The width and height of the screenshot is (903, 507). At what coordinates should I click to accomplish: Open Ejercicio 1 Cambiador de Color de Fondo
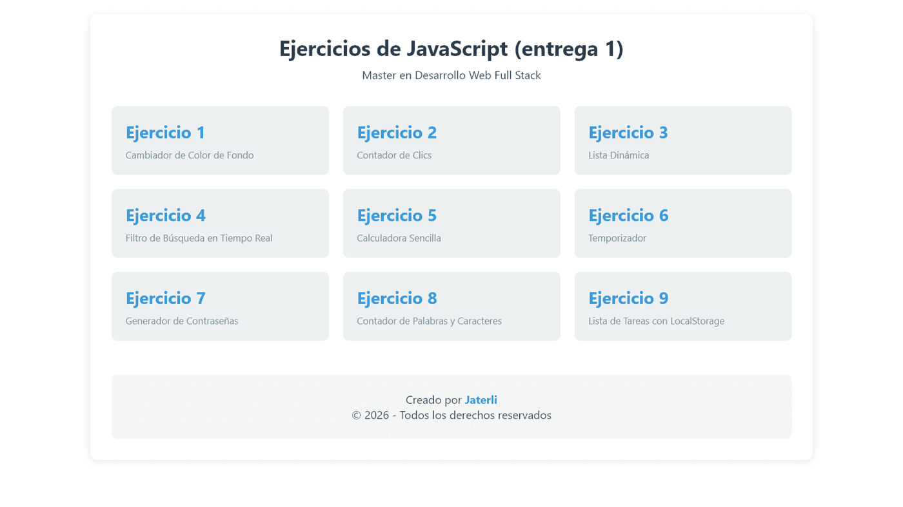tap(220, 140)
